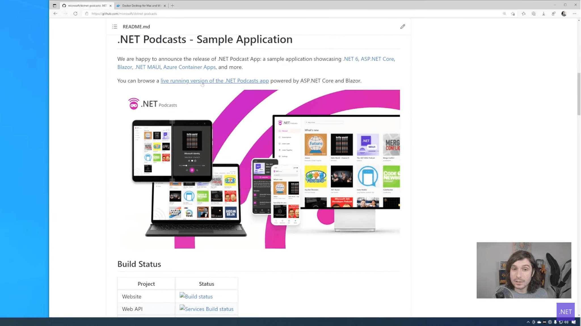Open the zoom magnifier in address bar

[504, 14]
